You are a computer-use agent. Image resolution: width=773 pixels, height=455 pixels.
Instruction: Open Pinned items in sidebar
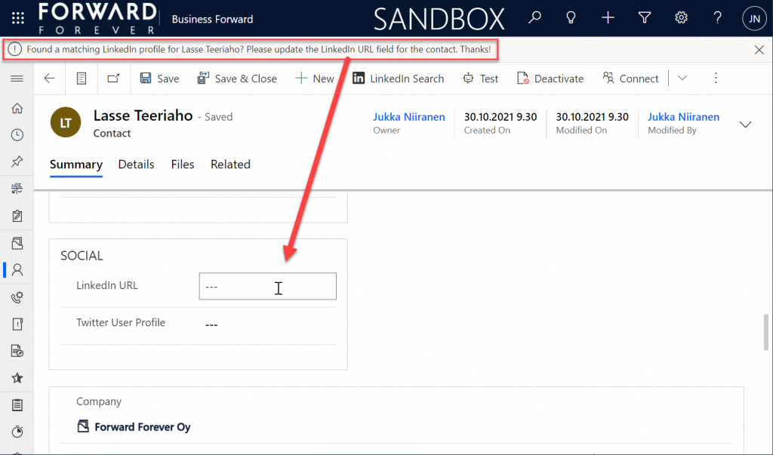pyautogui.click(x=17, y=161)
